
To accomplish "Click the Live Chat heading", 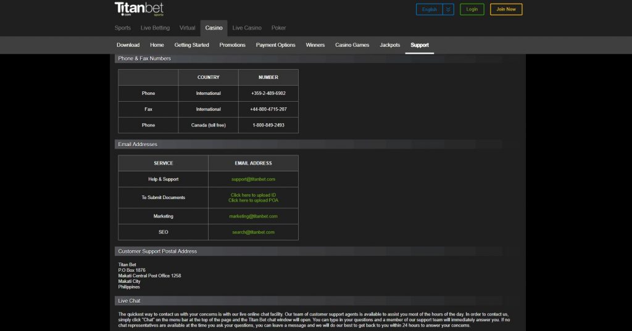I will (x=129, y=301).
